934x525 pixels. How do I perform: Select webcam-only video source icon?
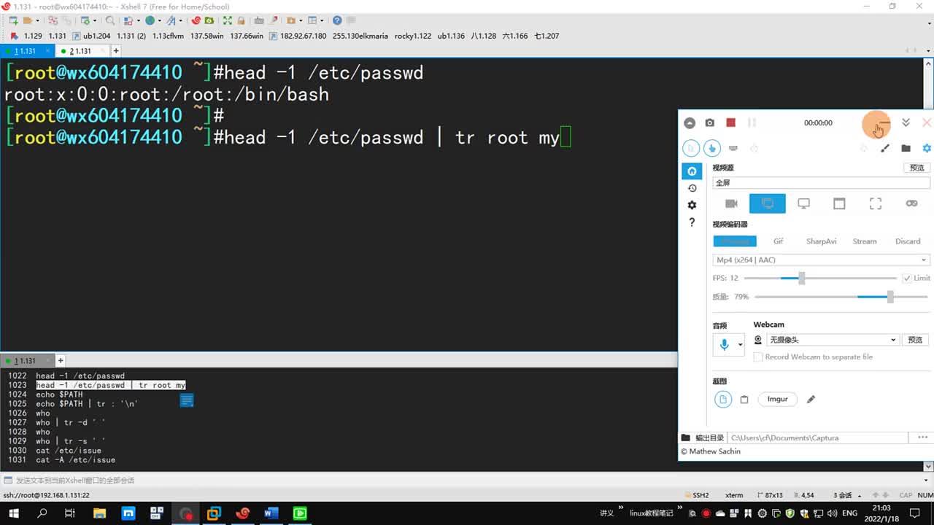731,203
